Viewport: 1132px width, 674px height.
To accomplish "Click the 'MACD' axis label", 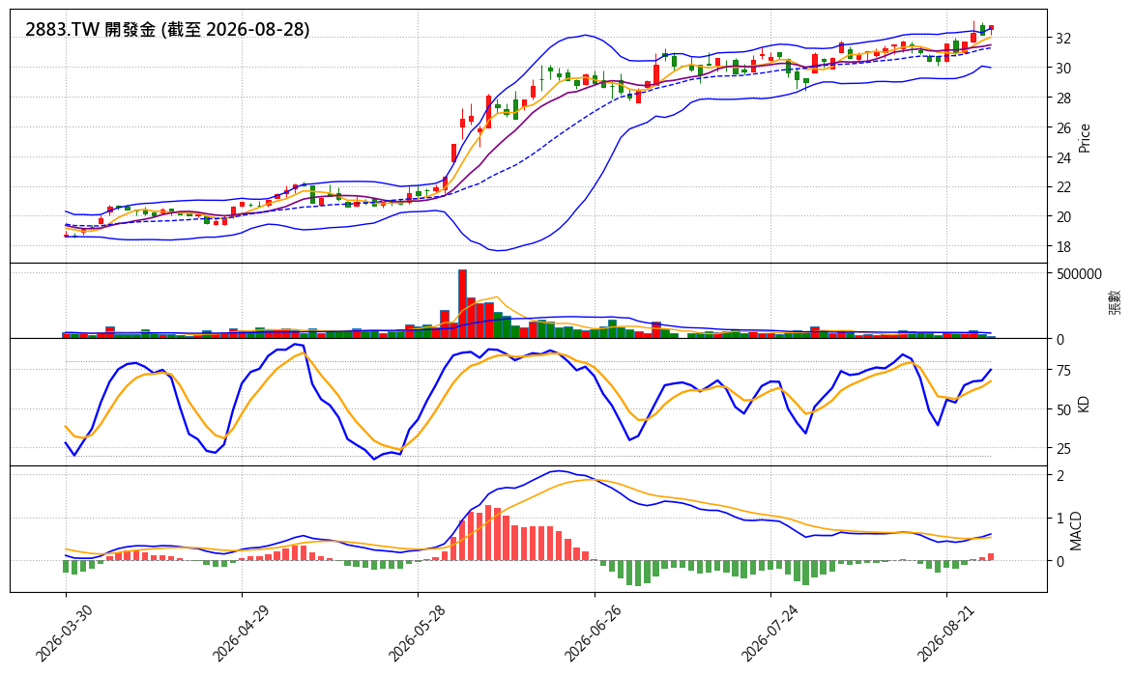I will coord(1076,530).
